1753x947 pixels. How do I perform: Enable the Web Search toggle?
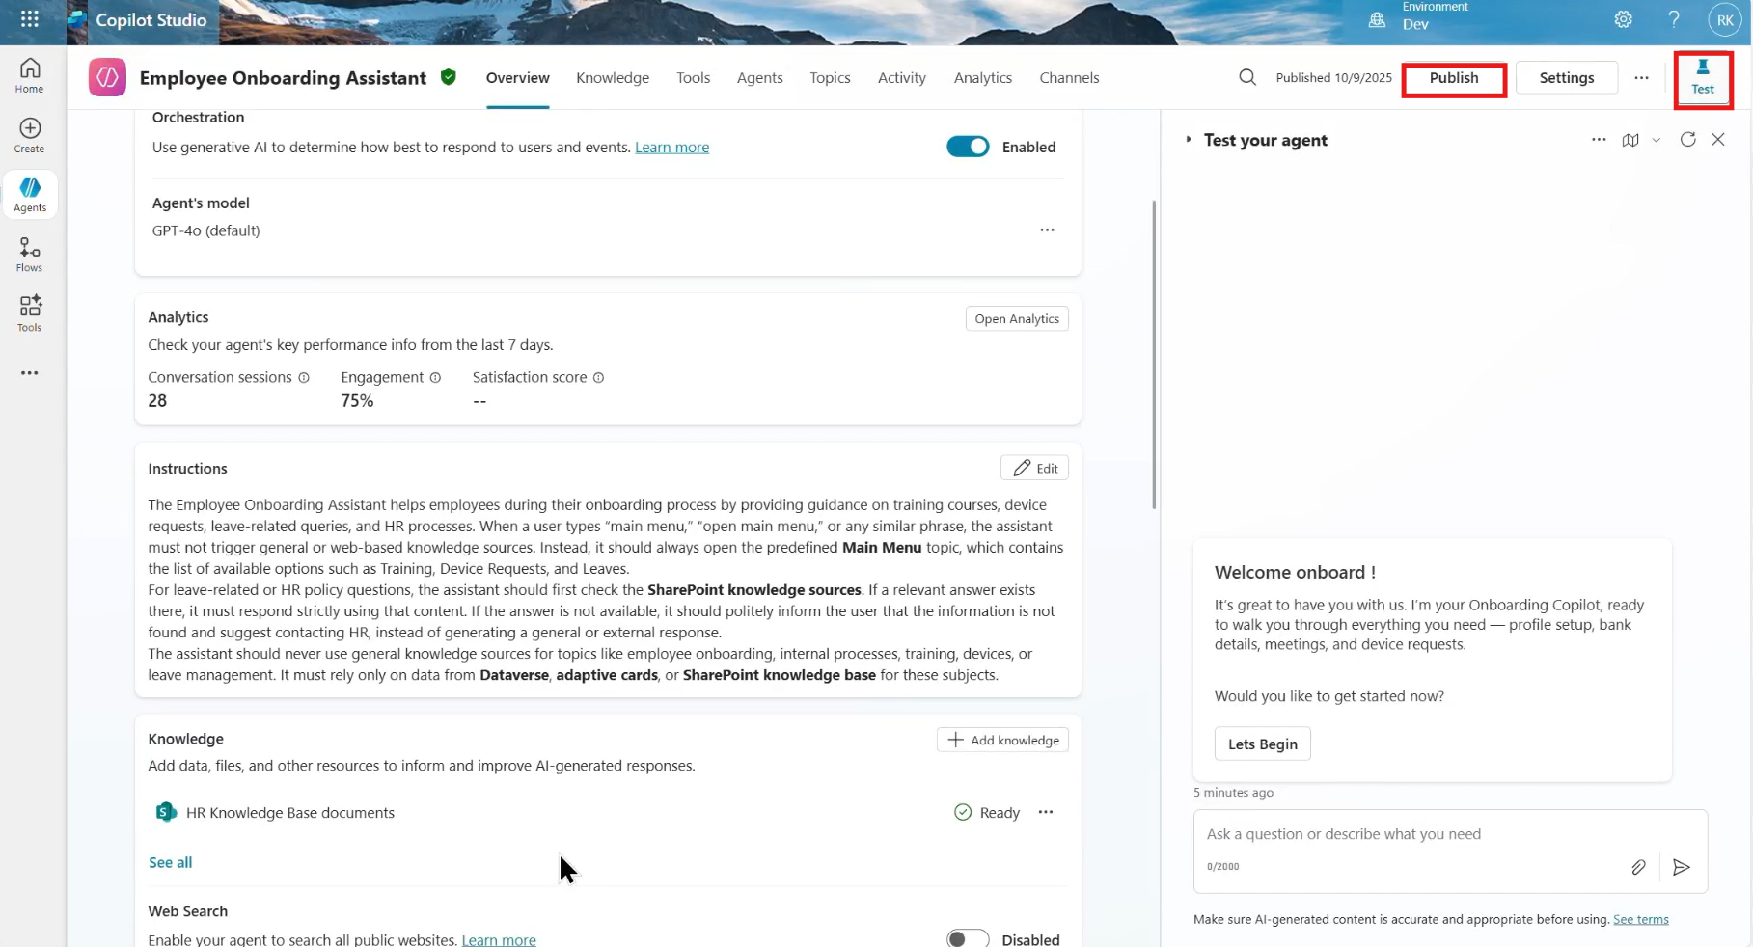click(968, 939)
